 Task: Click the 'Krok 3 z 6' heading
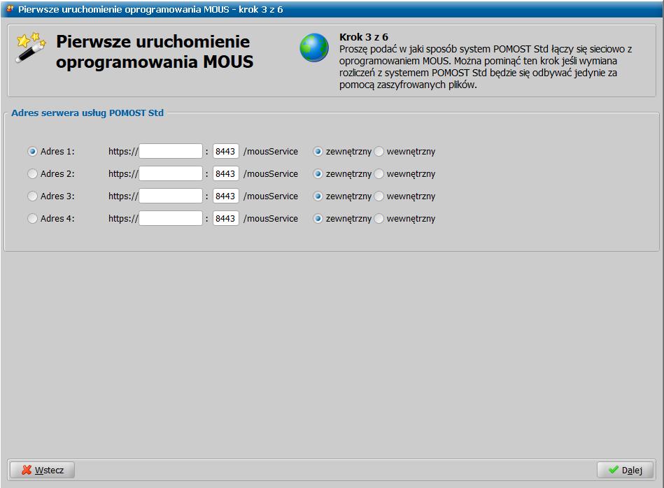[364, 37]
